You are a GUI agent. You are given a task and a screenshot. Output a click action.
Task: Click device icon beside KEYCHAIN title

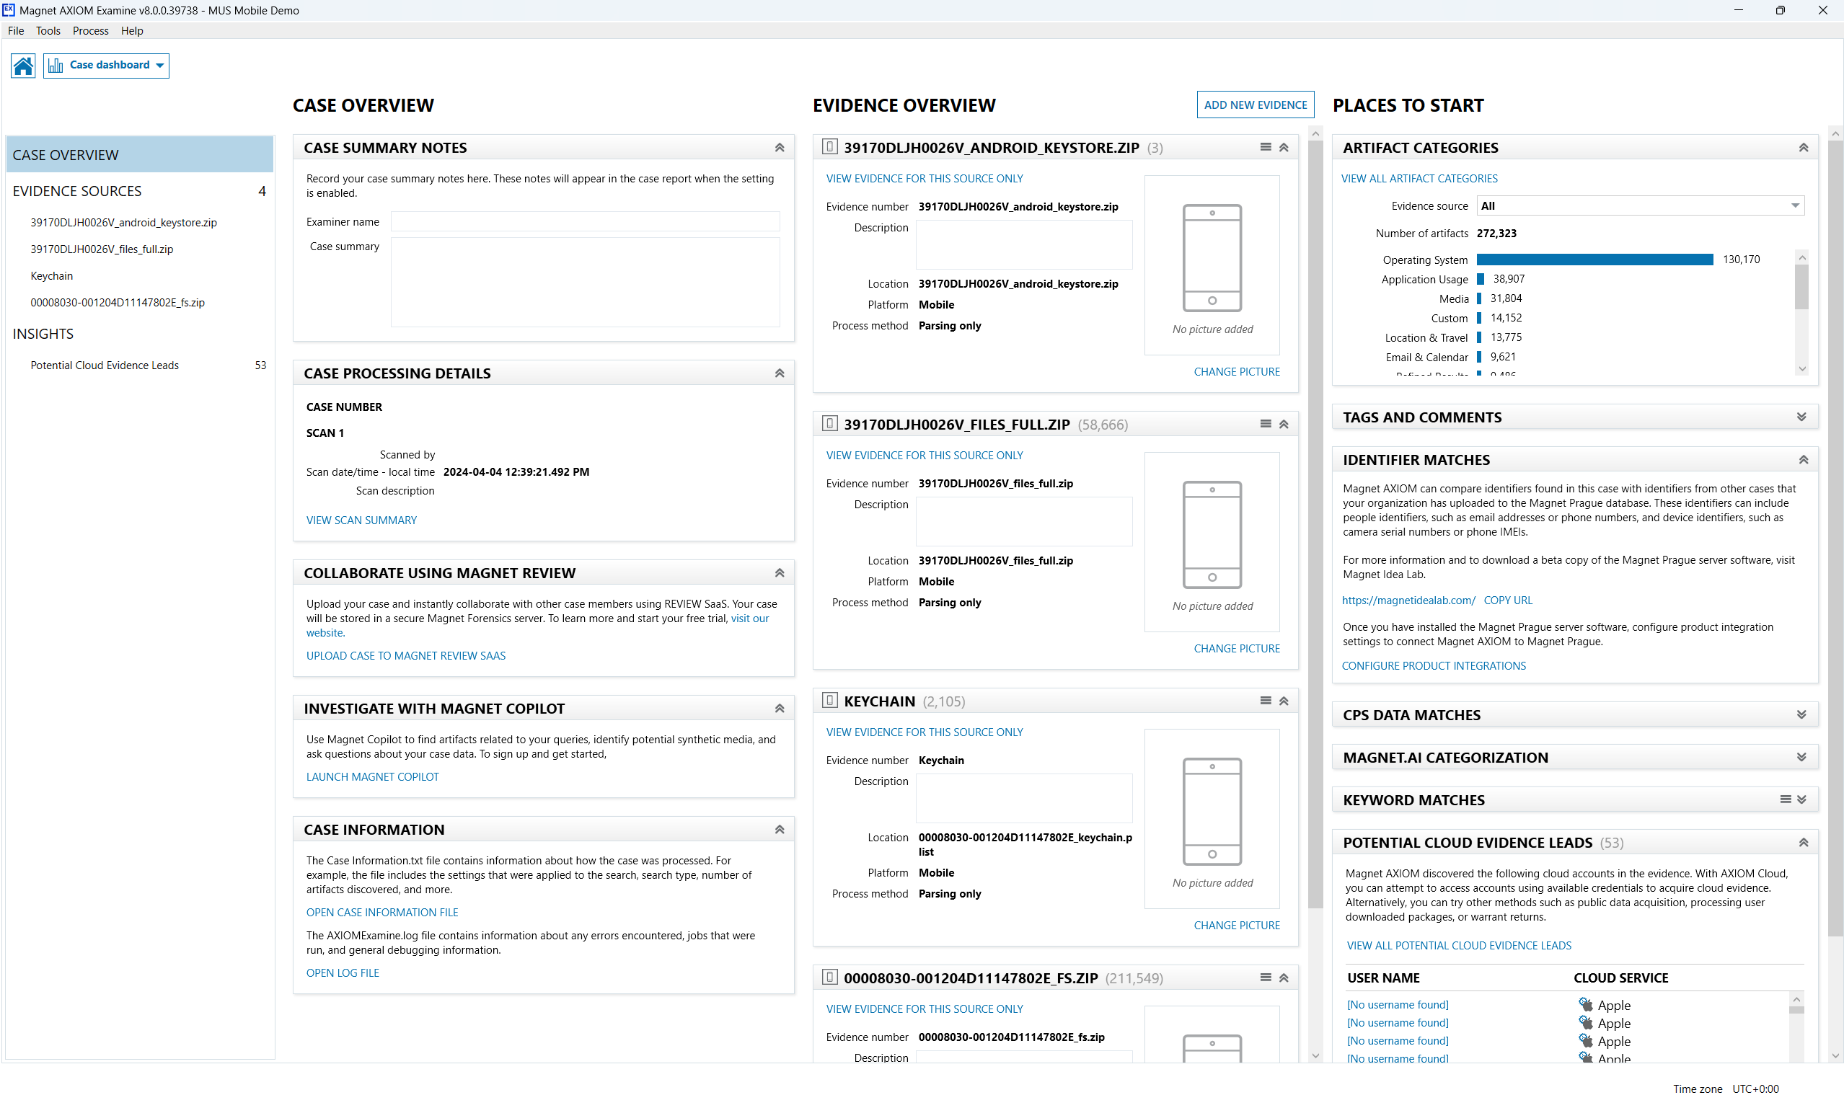(x=829, y=701)
